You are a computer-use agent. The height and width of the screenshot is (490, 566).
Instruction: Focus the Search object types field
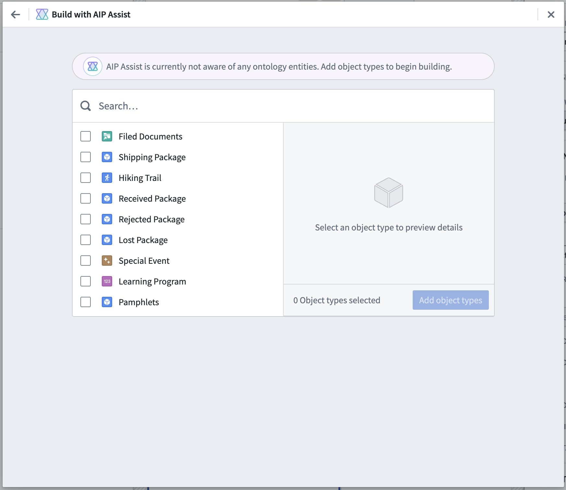[283, 106]
